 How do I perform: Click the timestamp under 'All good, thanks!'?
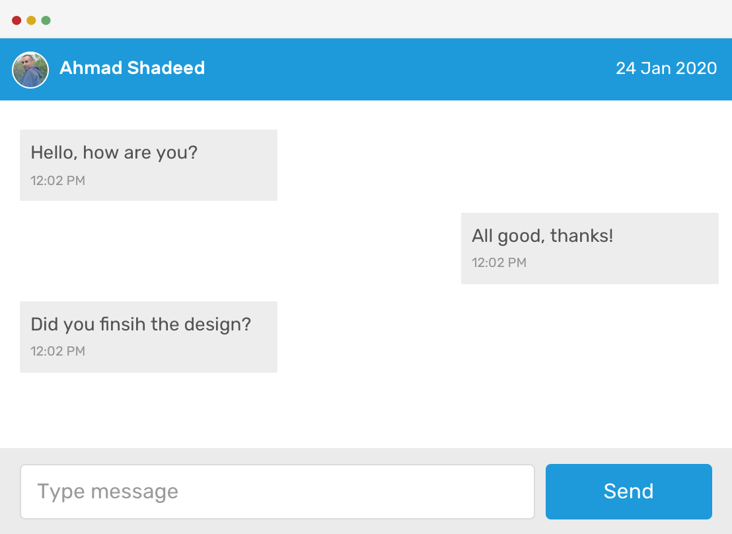499,262
